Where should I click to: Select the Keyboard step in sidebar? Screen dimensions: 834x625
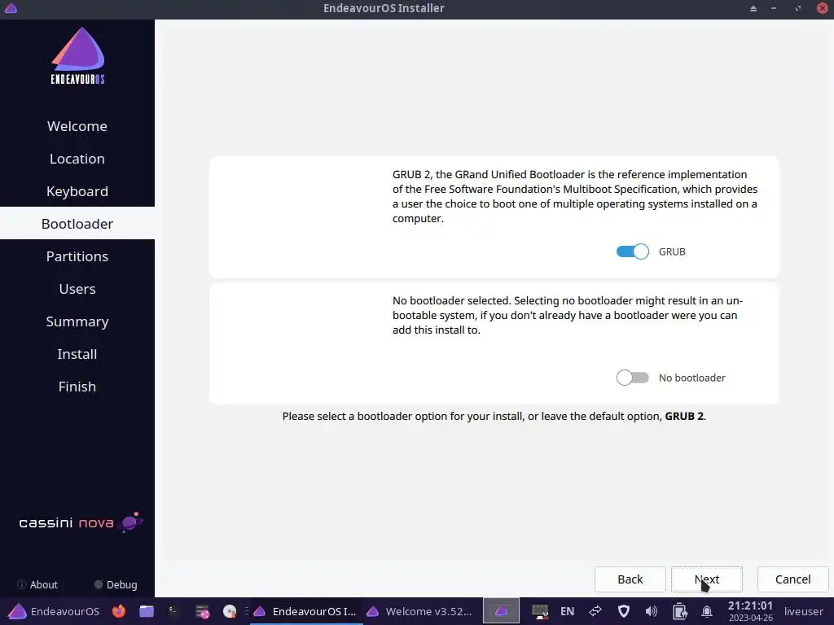pyautogui.click(x=77, y=191)
